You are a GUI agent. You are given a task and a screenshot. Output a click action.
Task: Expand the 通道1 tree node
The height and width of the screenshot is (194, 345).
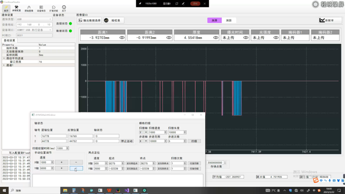(x=4, y=65)
